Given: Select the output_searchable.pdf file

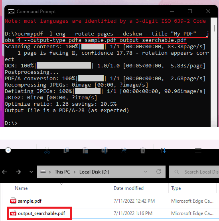Looking at the screenshot, I should pos(41,213).
